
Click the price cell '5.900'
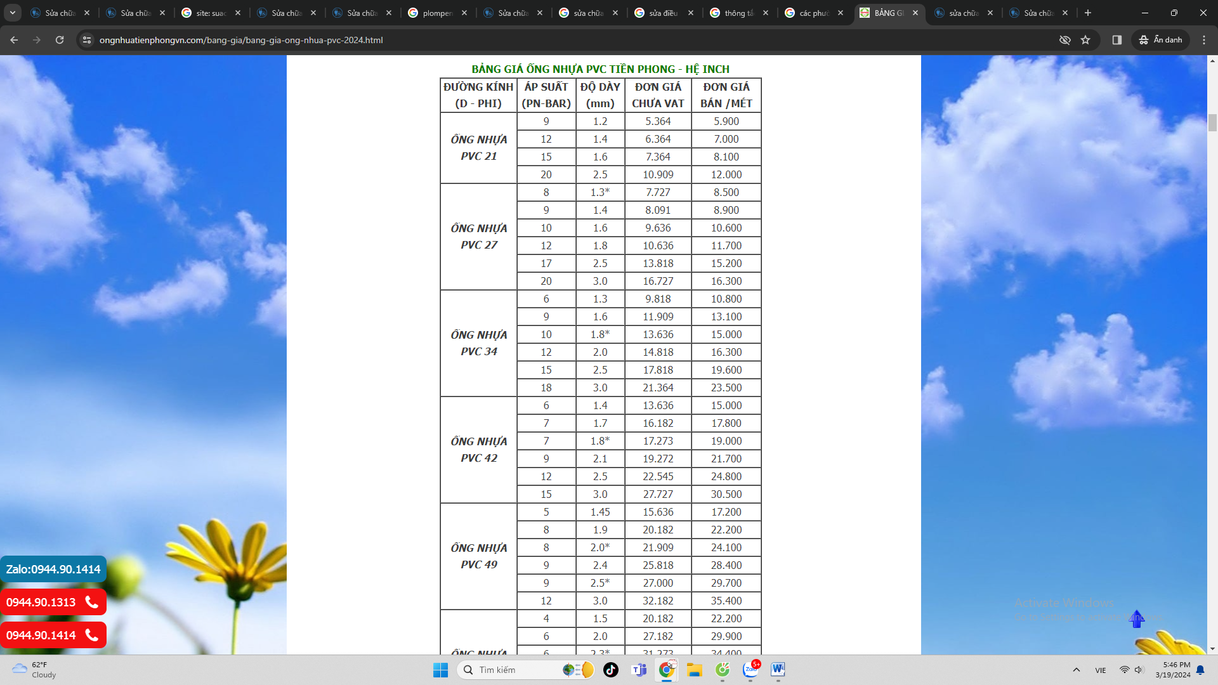pyautogui.click(x=726, y=121)
